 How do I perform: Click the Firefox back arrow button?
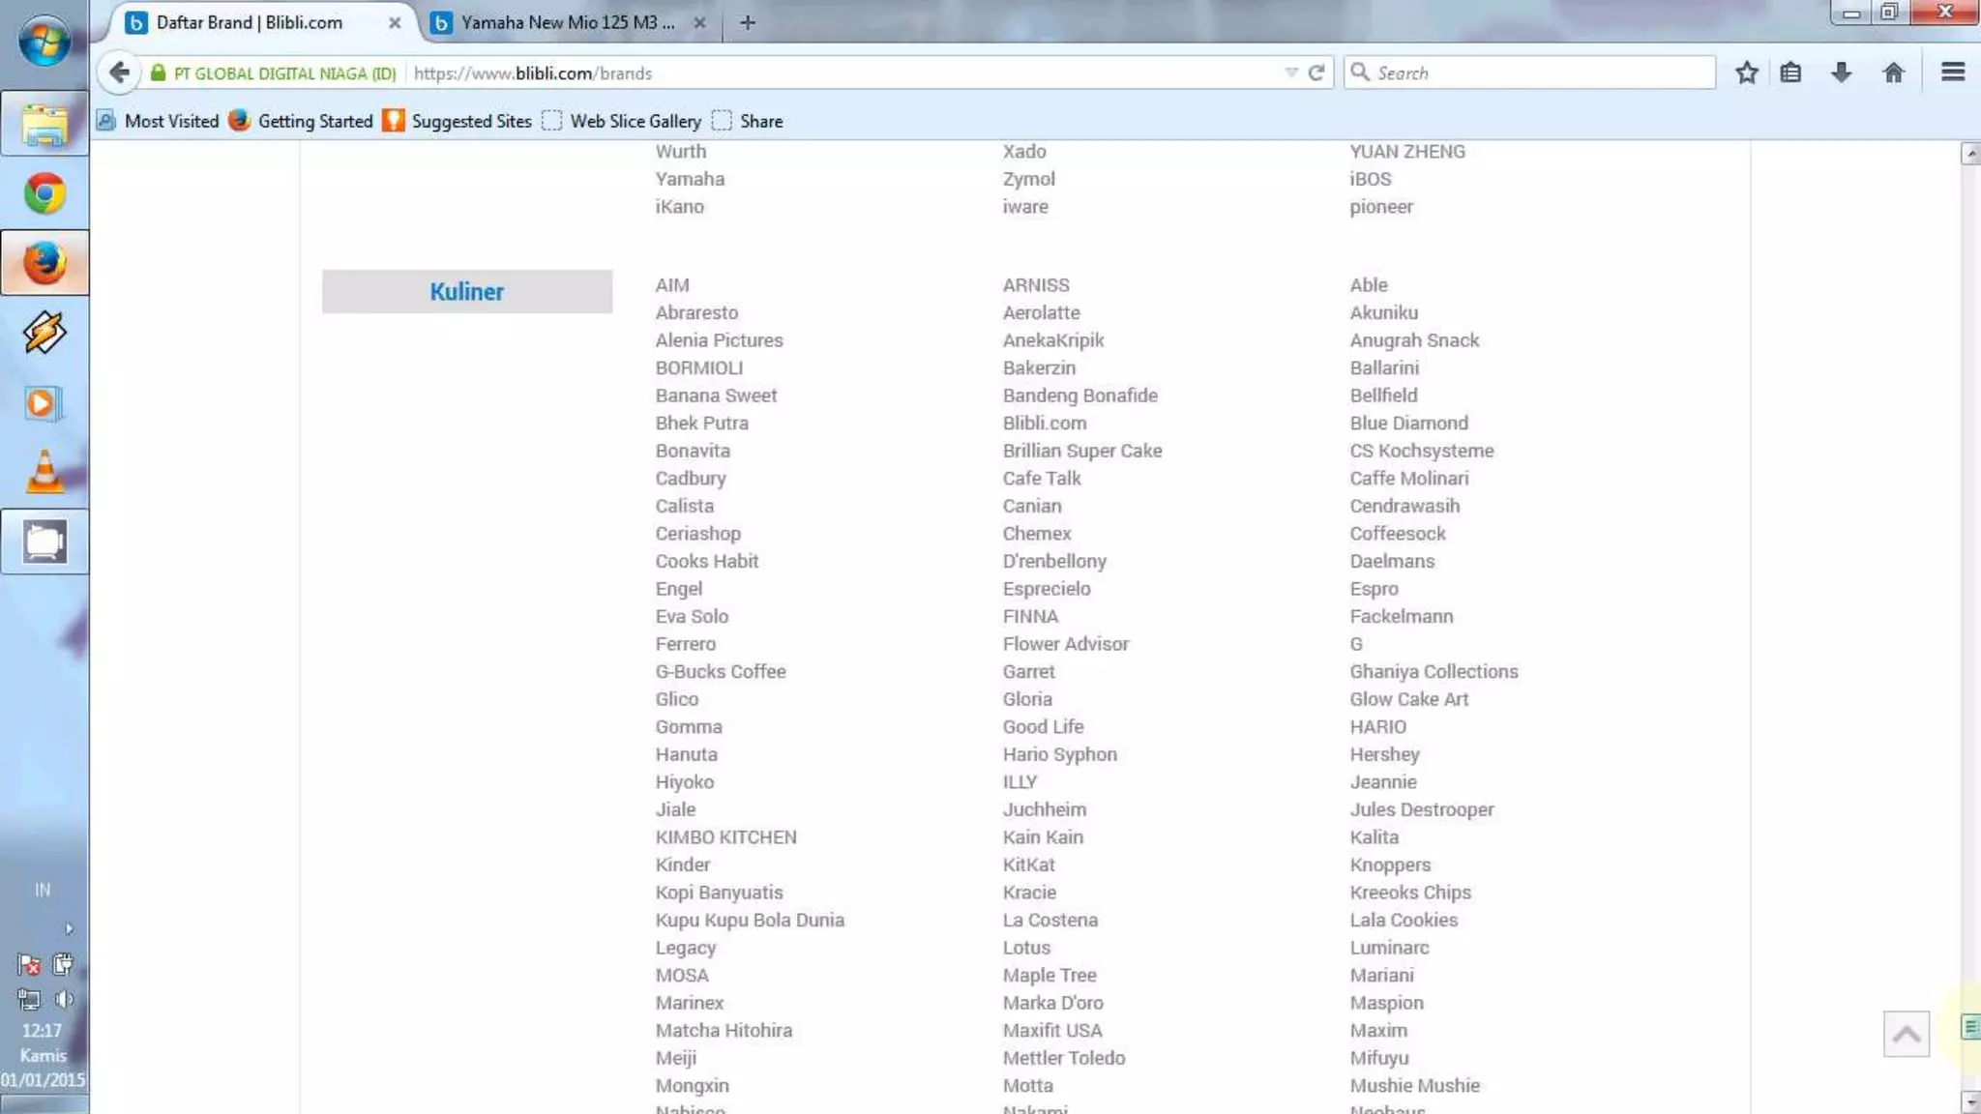[x=119, y=73]
